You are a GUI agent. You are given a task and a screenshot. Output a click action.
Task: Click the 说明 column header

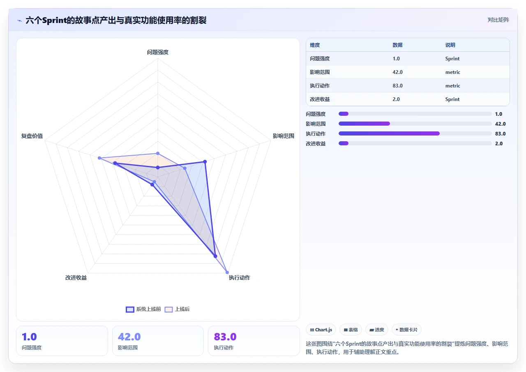coord(450,45)
